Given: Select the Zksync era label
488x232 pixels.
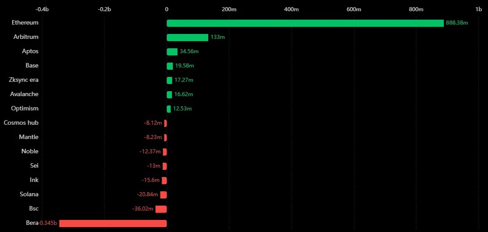Looking at the screenshot, I should 24,80.
